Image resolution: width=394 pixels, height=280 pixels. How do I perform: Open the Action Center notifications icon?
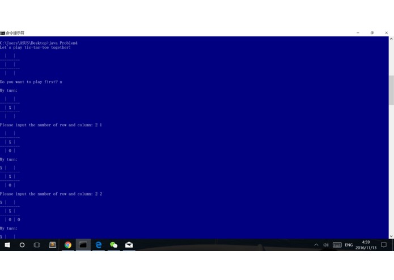point(384,245)
